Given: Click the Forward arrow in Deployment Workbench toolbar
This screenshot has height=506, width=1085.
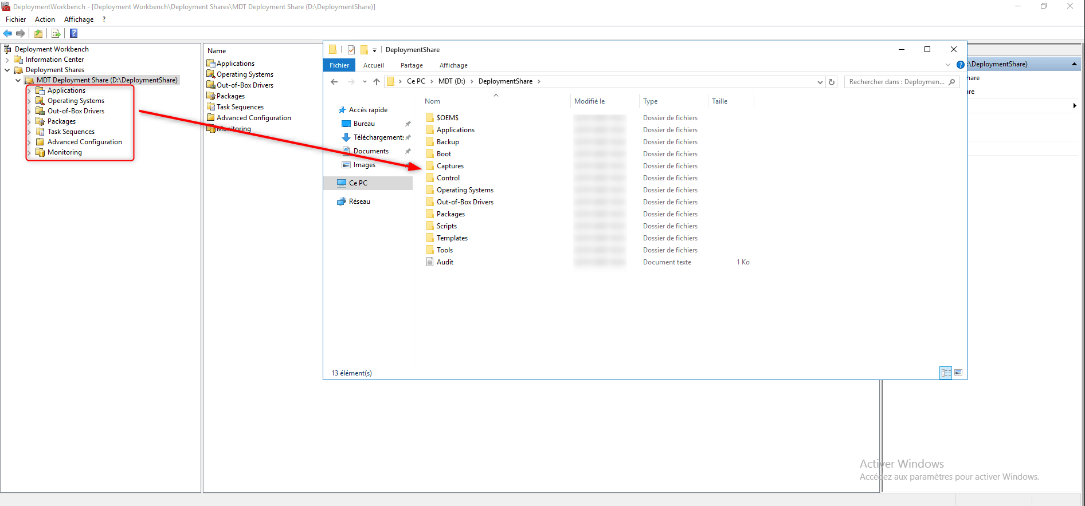Looking at the screenshot, I should [21, 33].
